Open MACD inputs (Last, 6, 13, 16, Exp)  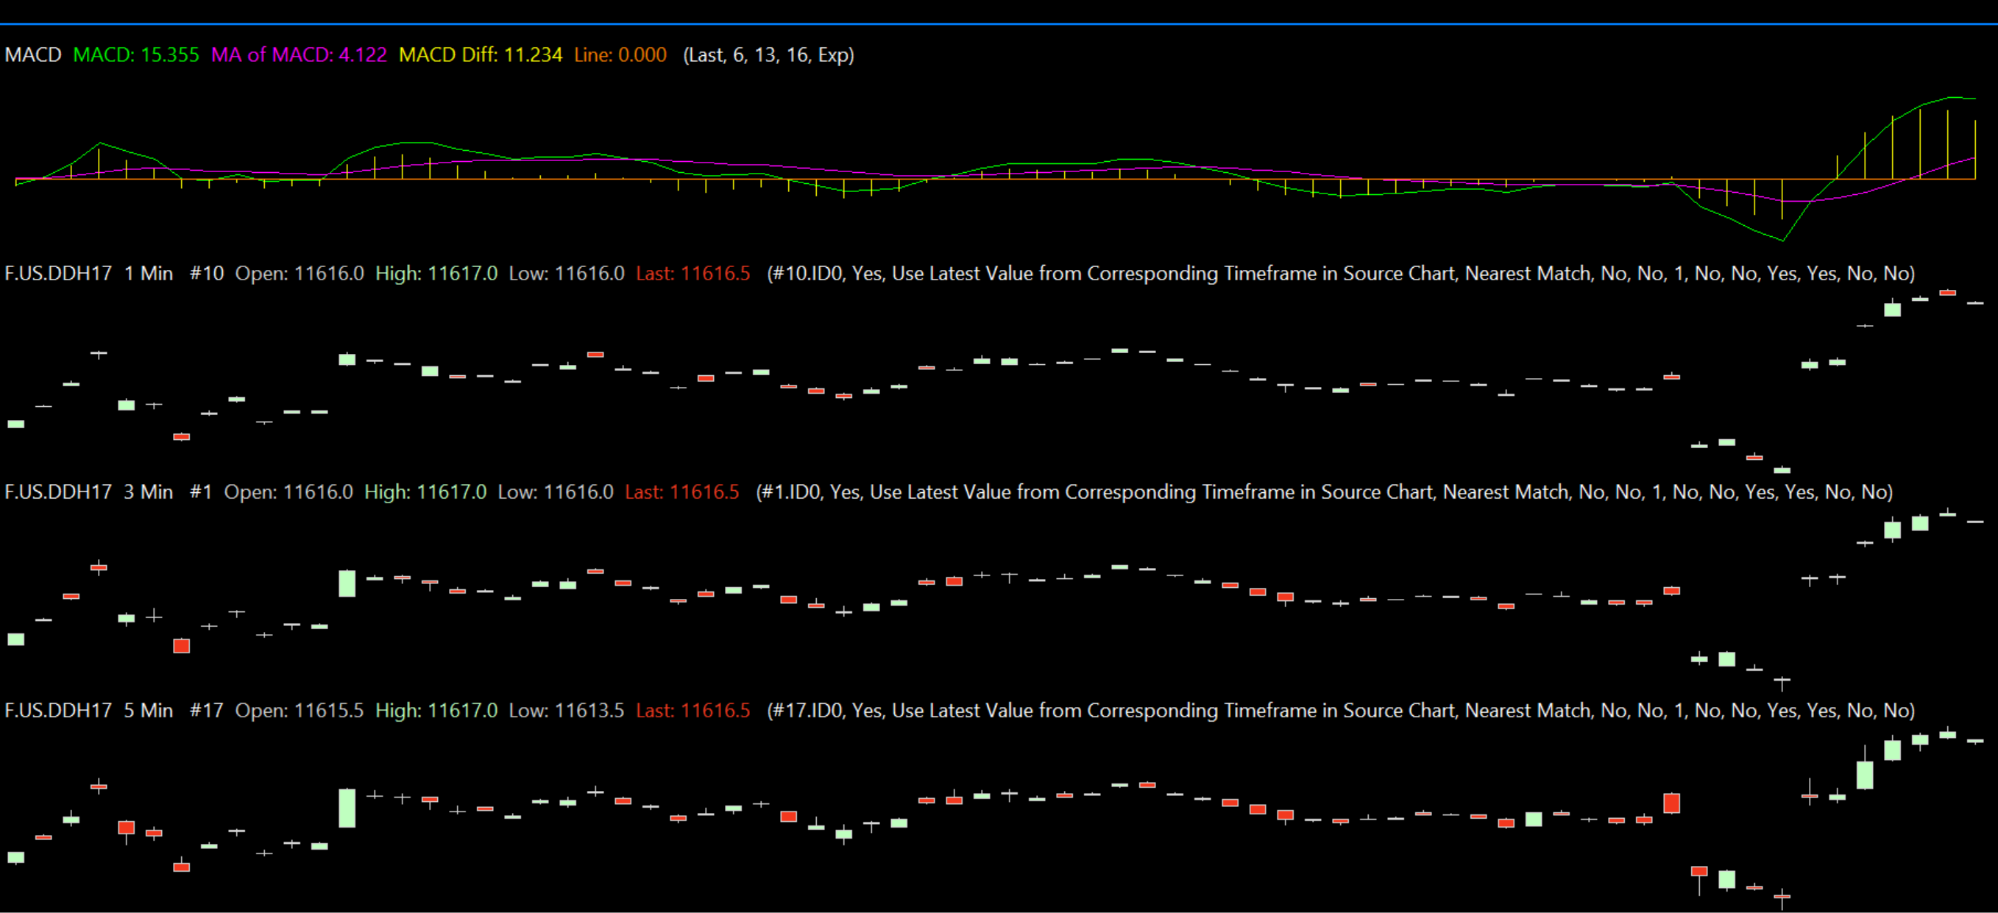(x=768, y=55)
